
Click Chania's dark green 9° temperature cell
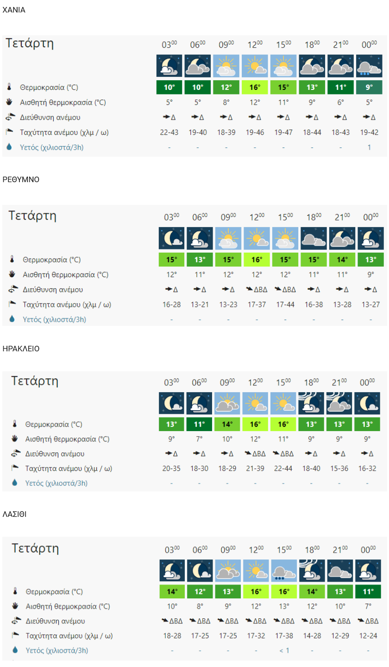(x=369, y=87)
